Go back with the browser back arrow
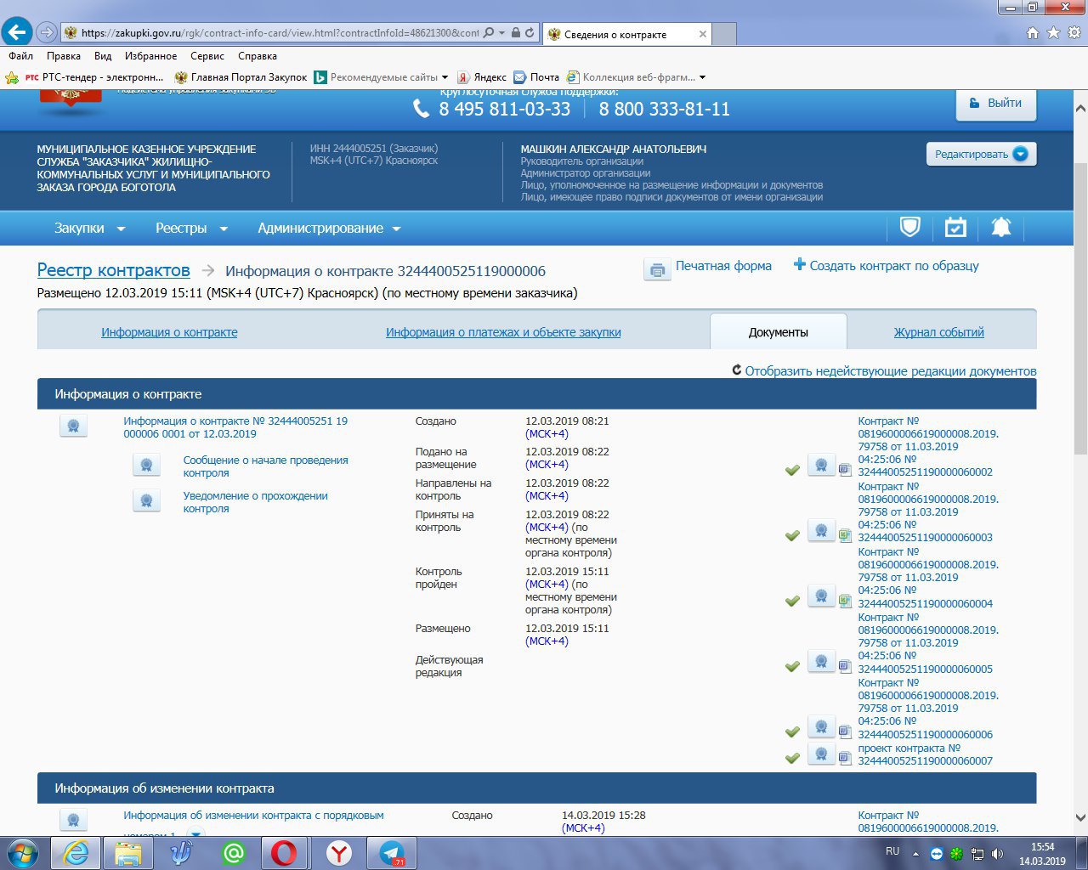1088x870 pixels. [17, 33]
